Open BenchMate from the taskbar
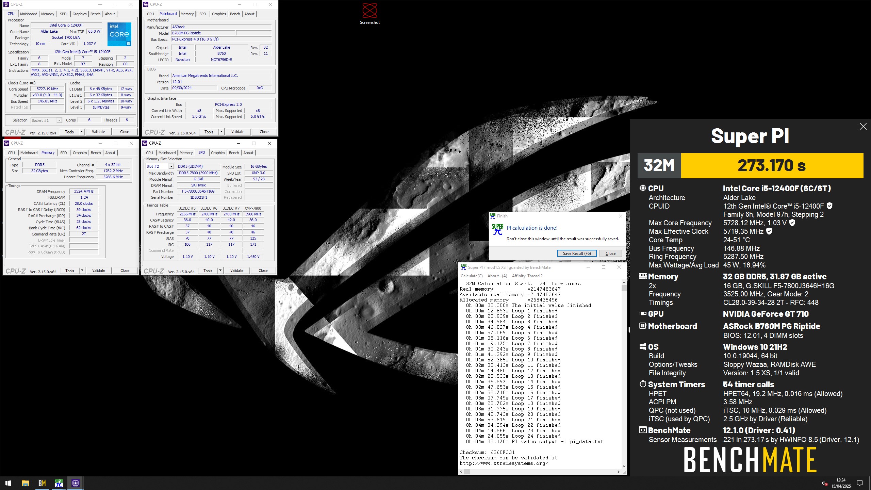This screenshot has width=871, height=490. pos(42,483)
